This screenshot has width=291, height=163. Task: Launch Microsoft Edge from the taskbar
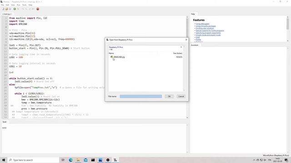[71, 160]
